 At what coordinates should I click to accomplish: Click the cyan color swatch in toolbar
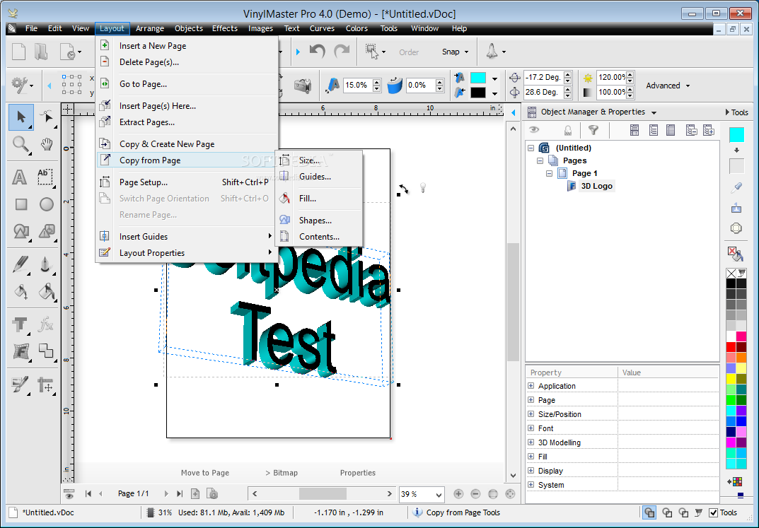tap(477, 78)
